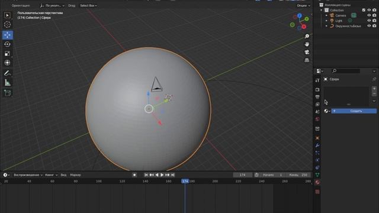
Task: Collapse the Collection tree in outliner
Action: (x=321, y=10)
